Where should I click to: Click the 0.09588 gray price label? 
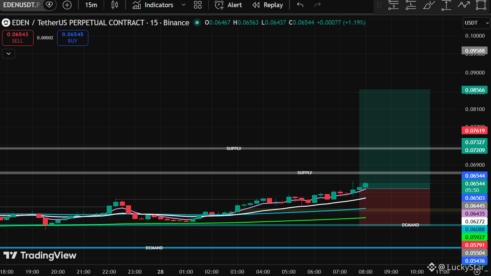(474, 51)
